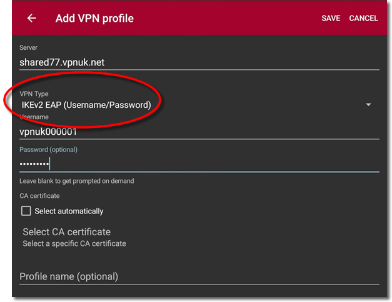The image size is (392, 302).
Task: Click the CA certificate heading
Action: [x=39, y=196]
